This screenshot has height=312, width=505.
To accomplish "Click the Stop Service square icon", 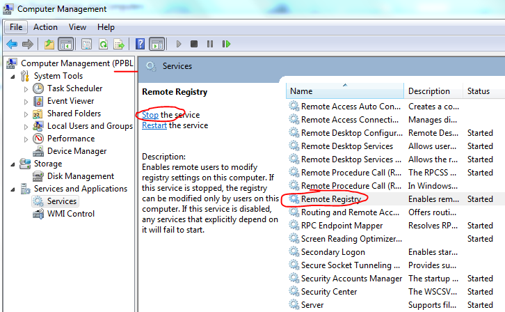I will point(194,43).
